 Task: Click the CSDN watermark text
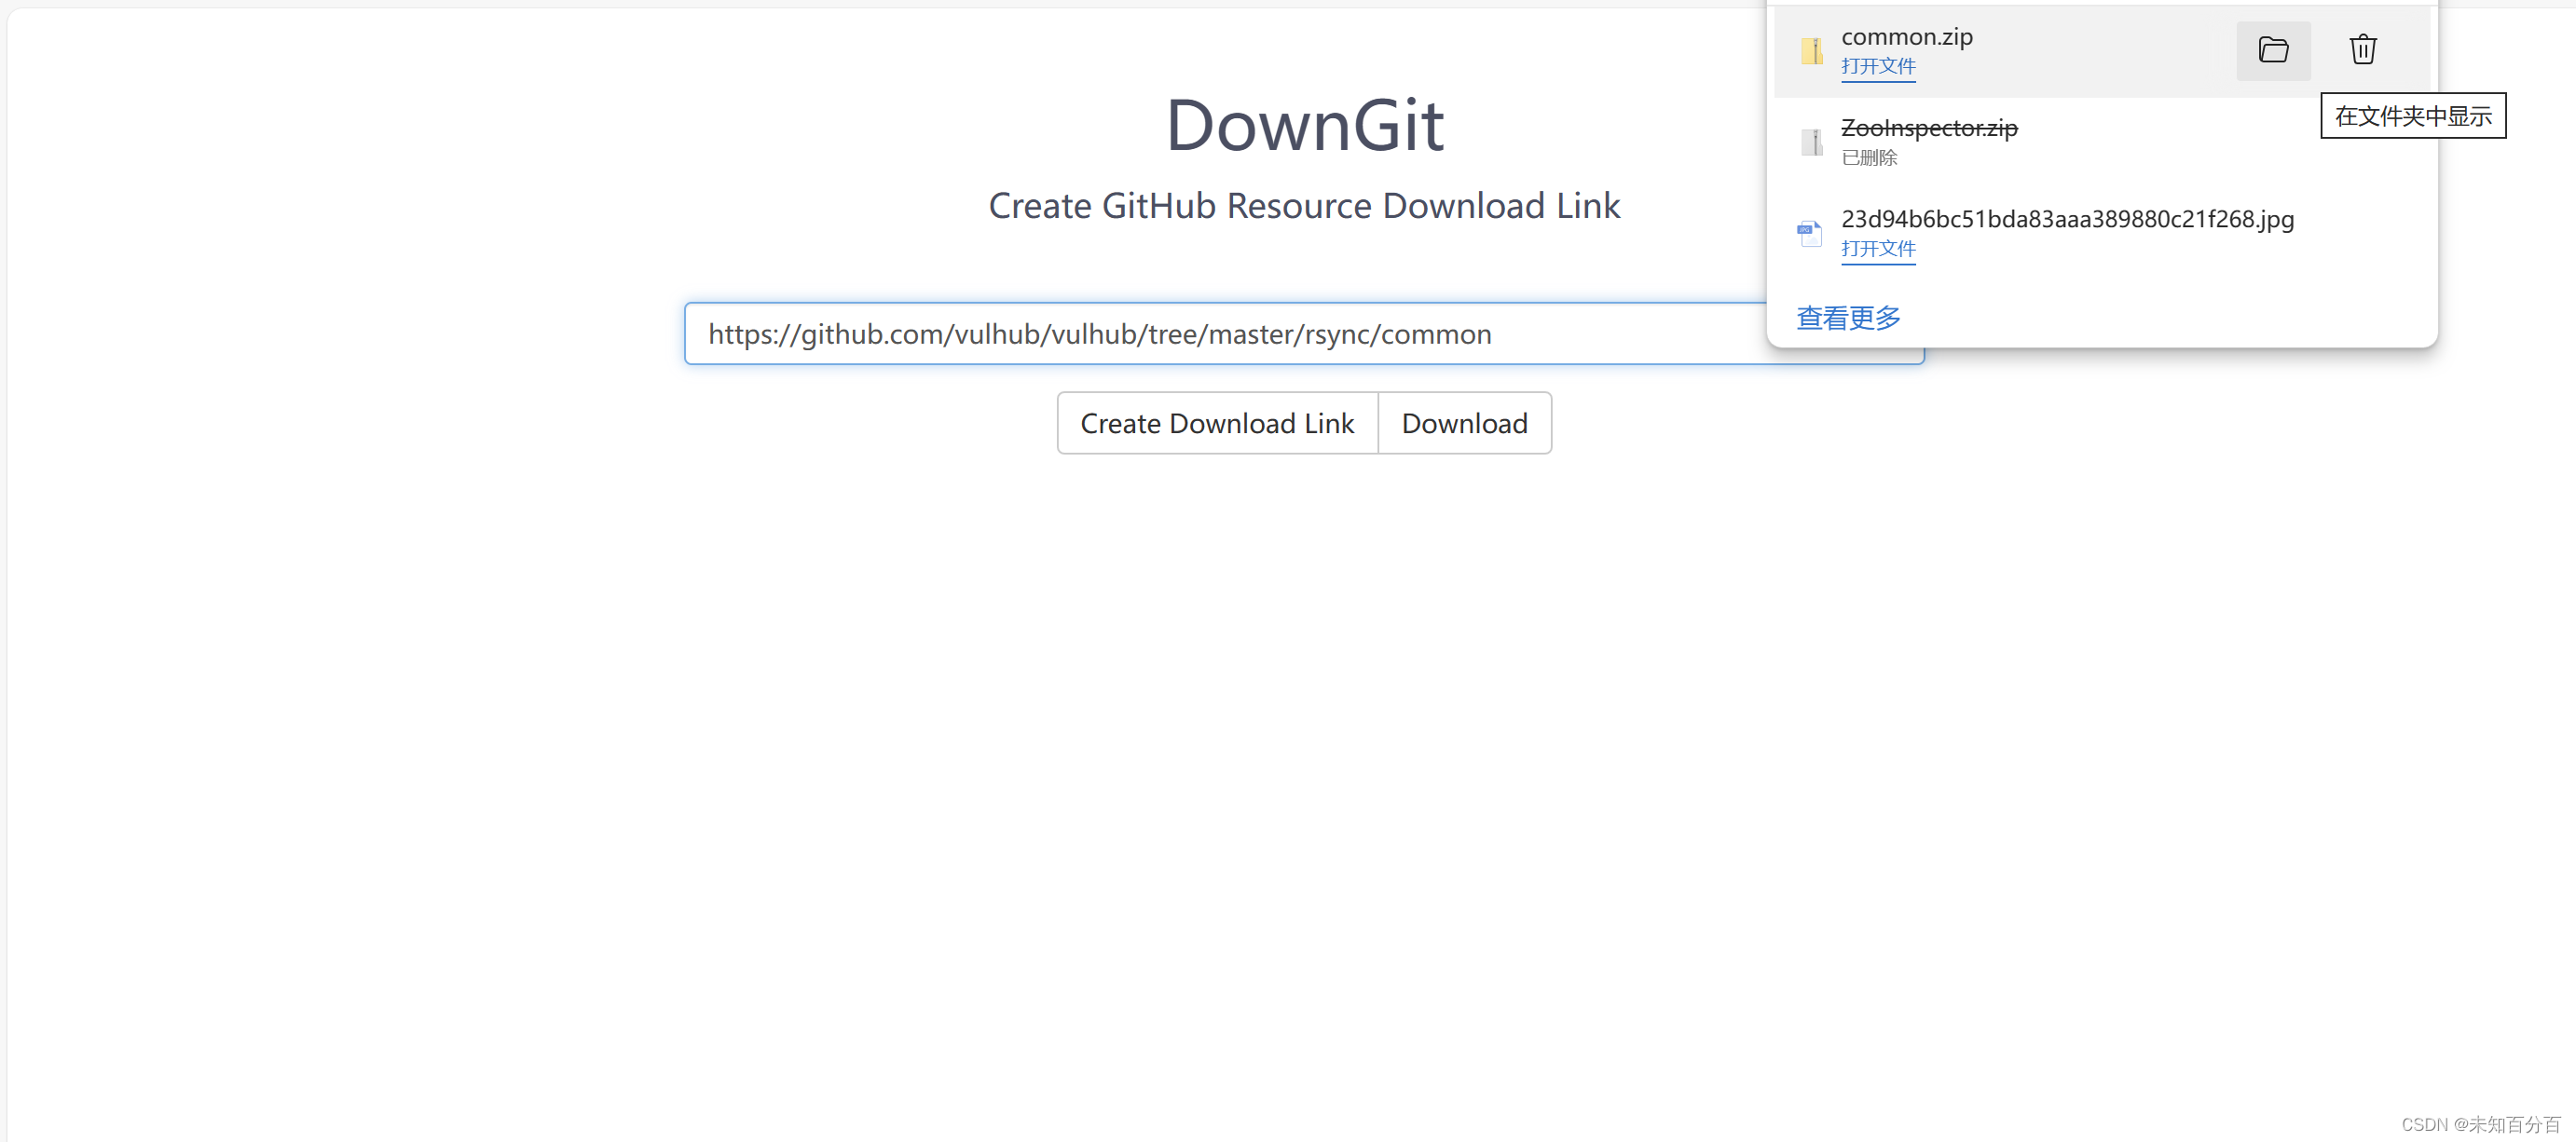[x=2479, y=1124]
